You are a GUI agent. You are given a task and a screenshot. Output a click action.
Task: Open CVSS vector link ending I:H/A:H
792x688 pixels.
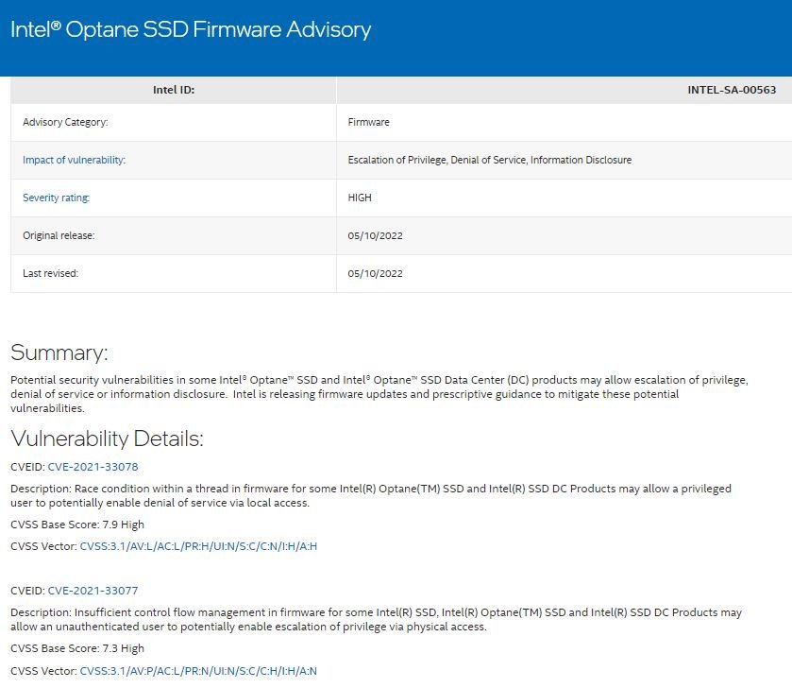(x=198, y=546)
